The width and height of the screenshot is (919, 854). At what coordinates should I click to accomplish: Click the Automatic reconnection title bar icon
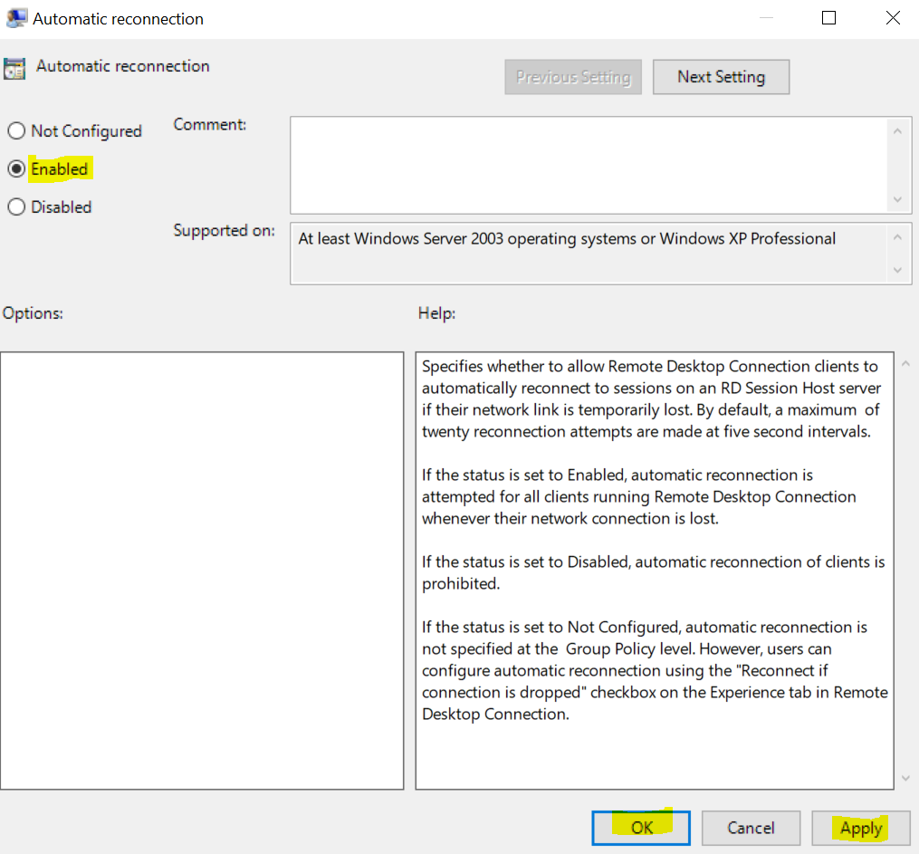(16, 18)
